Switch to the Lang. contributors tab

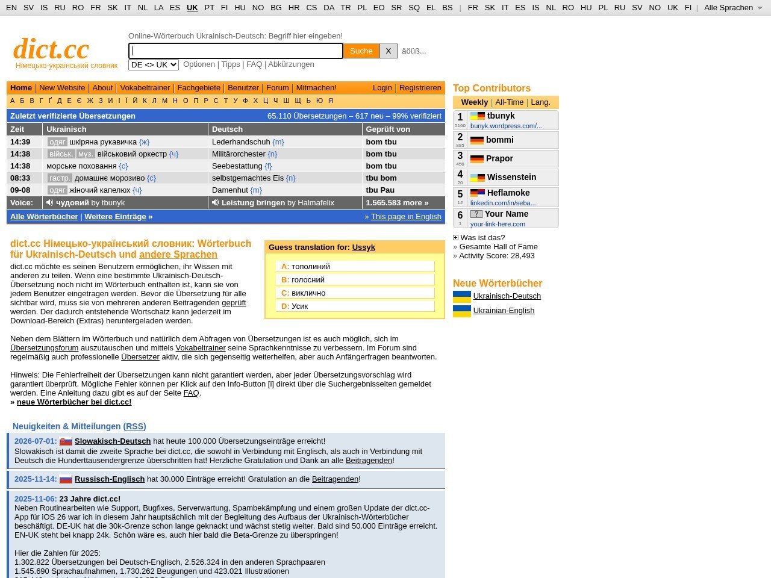pos(540,102)
